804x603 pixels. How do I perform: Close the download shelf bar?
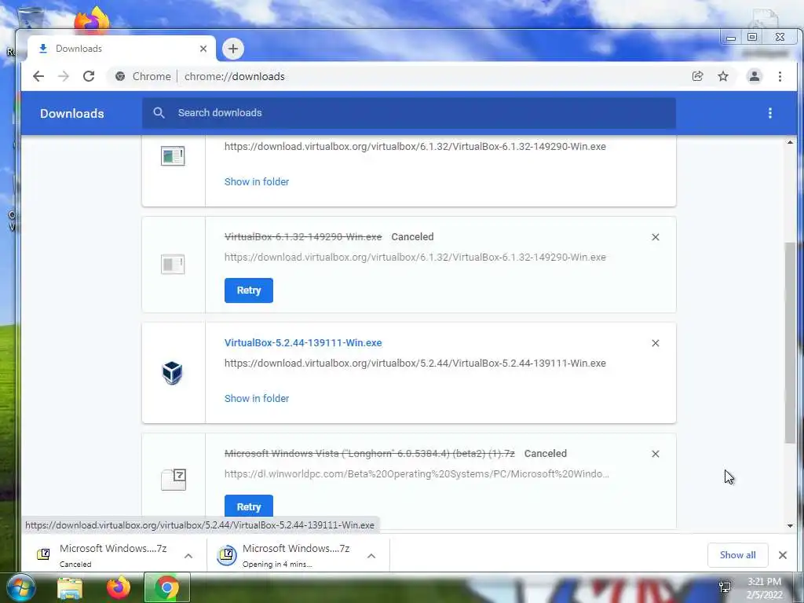coord(783,555)
